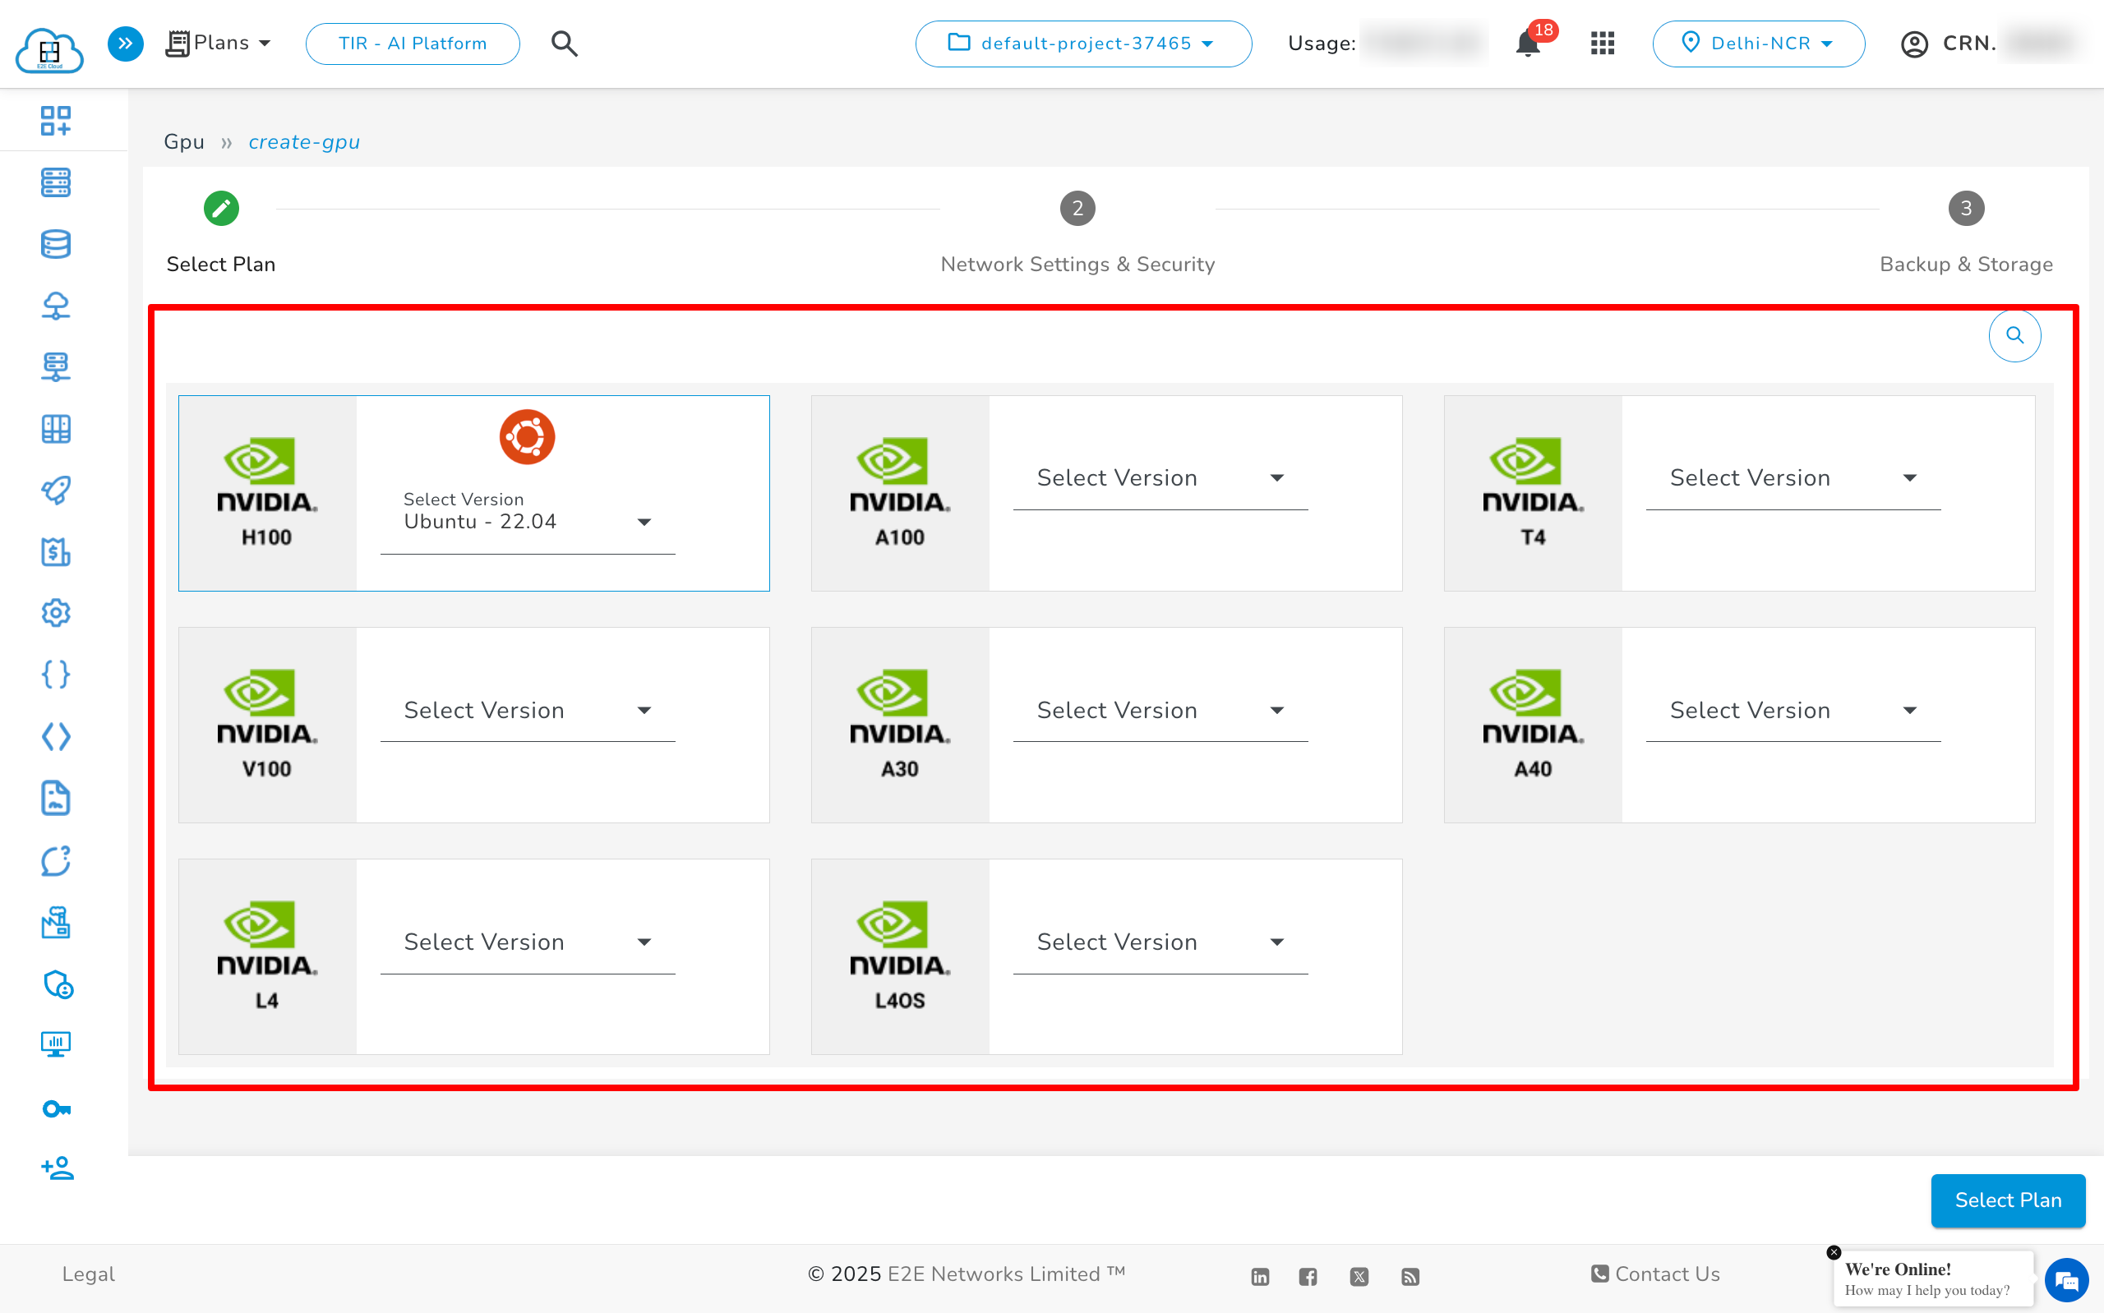2104x1313 pixels.
Task: Open H100 Ubuntu - 22.04 version dropdown
Action: coord(527,521)
